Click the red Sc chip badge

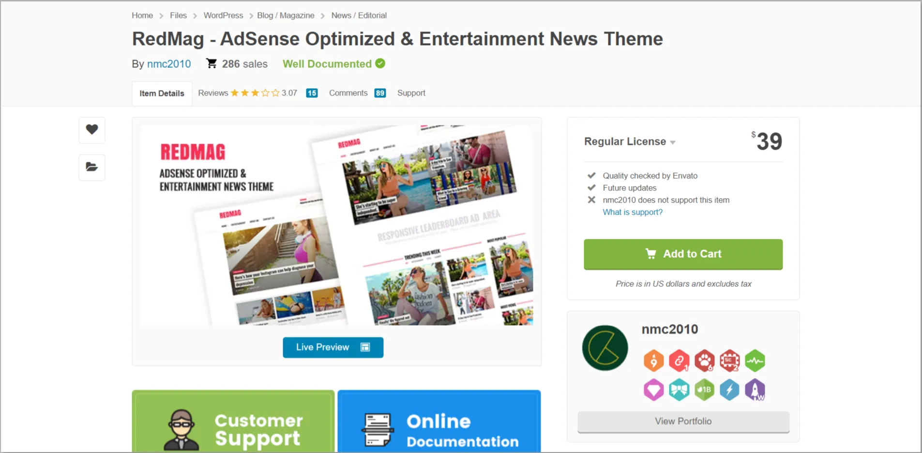pyautogui.click(x=729, y=361)
